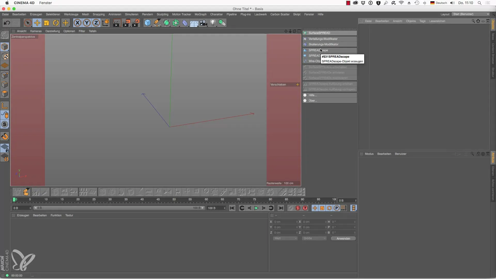Click the record active objects button
This screenshot has width=496, height=279.
pos(290,208)
